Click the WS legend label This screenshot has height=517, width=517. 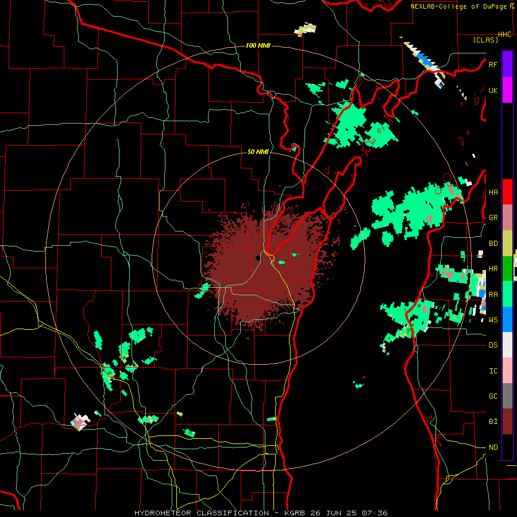(x=493, y=320)
